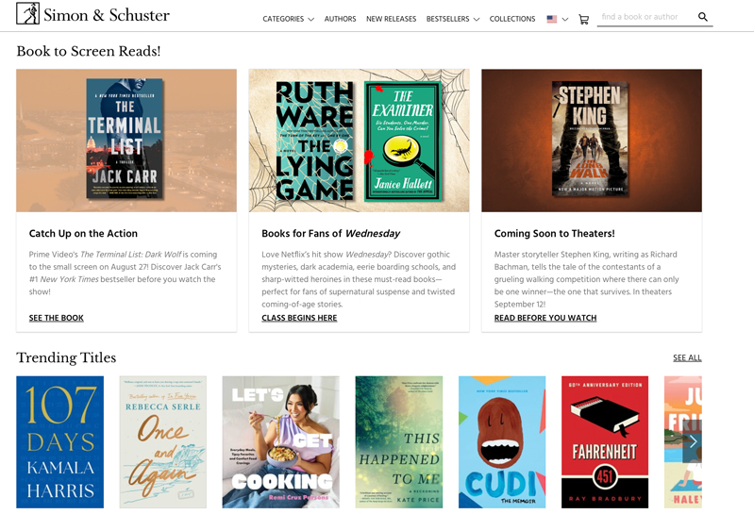Open the Collections page
The height and width of the screenshot is (514, 754).
512,19
